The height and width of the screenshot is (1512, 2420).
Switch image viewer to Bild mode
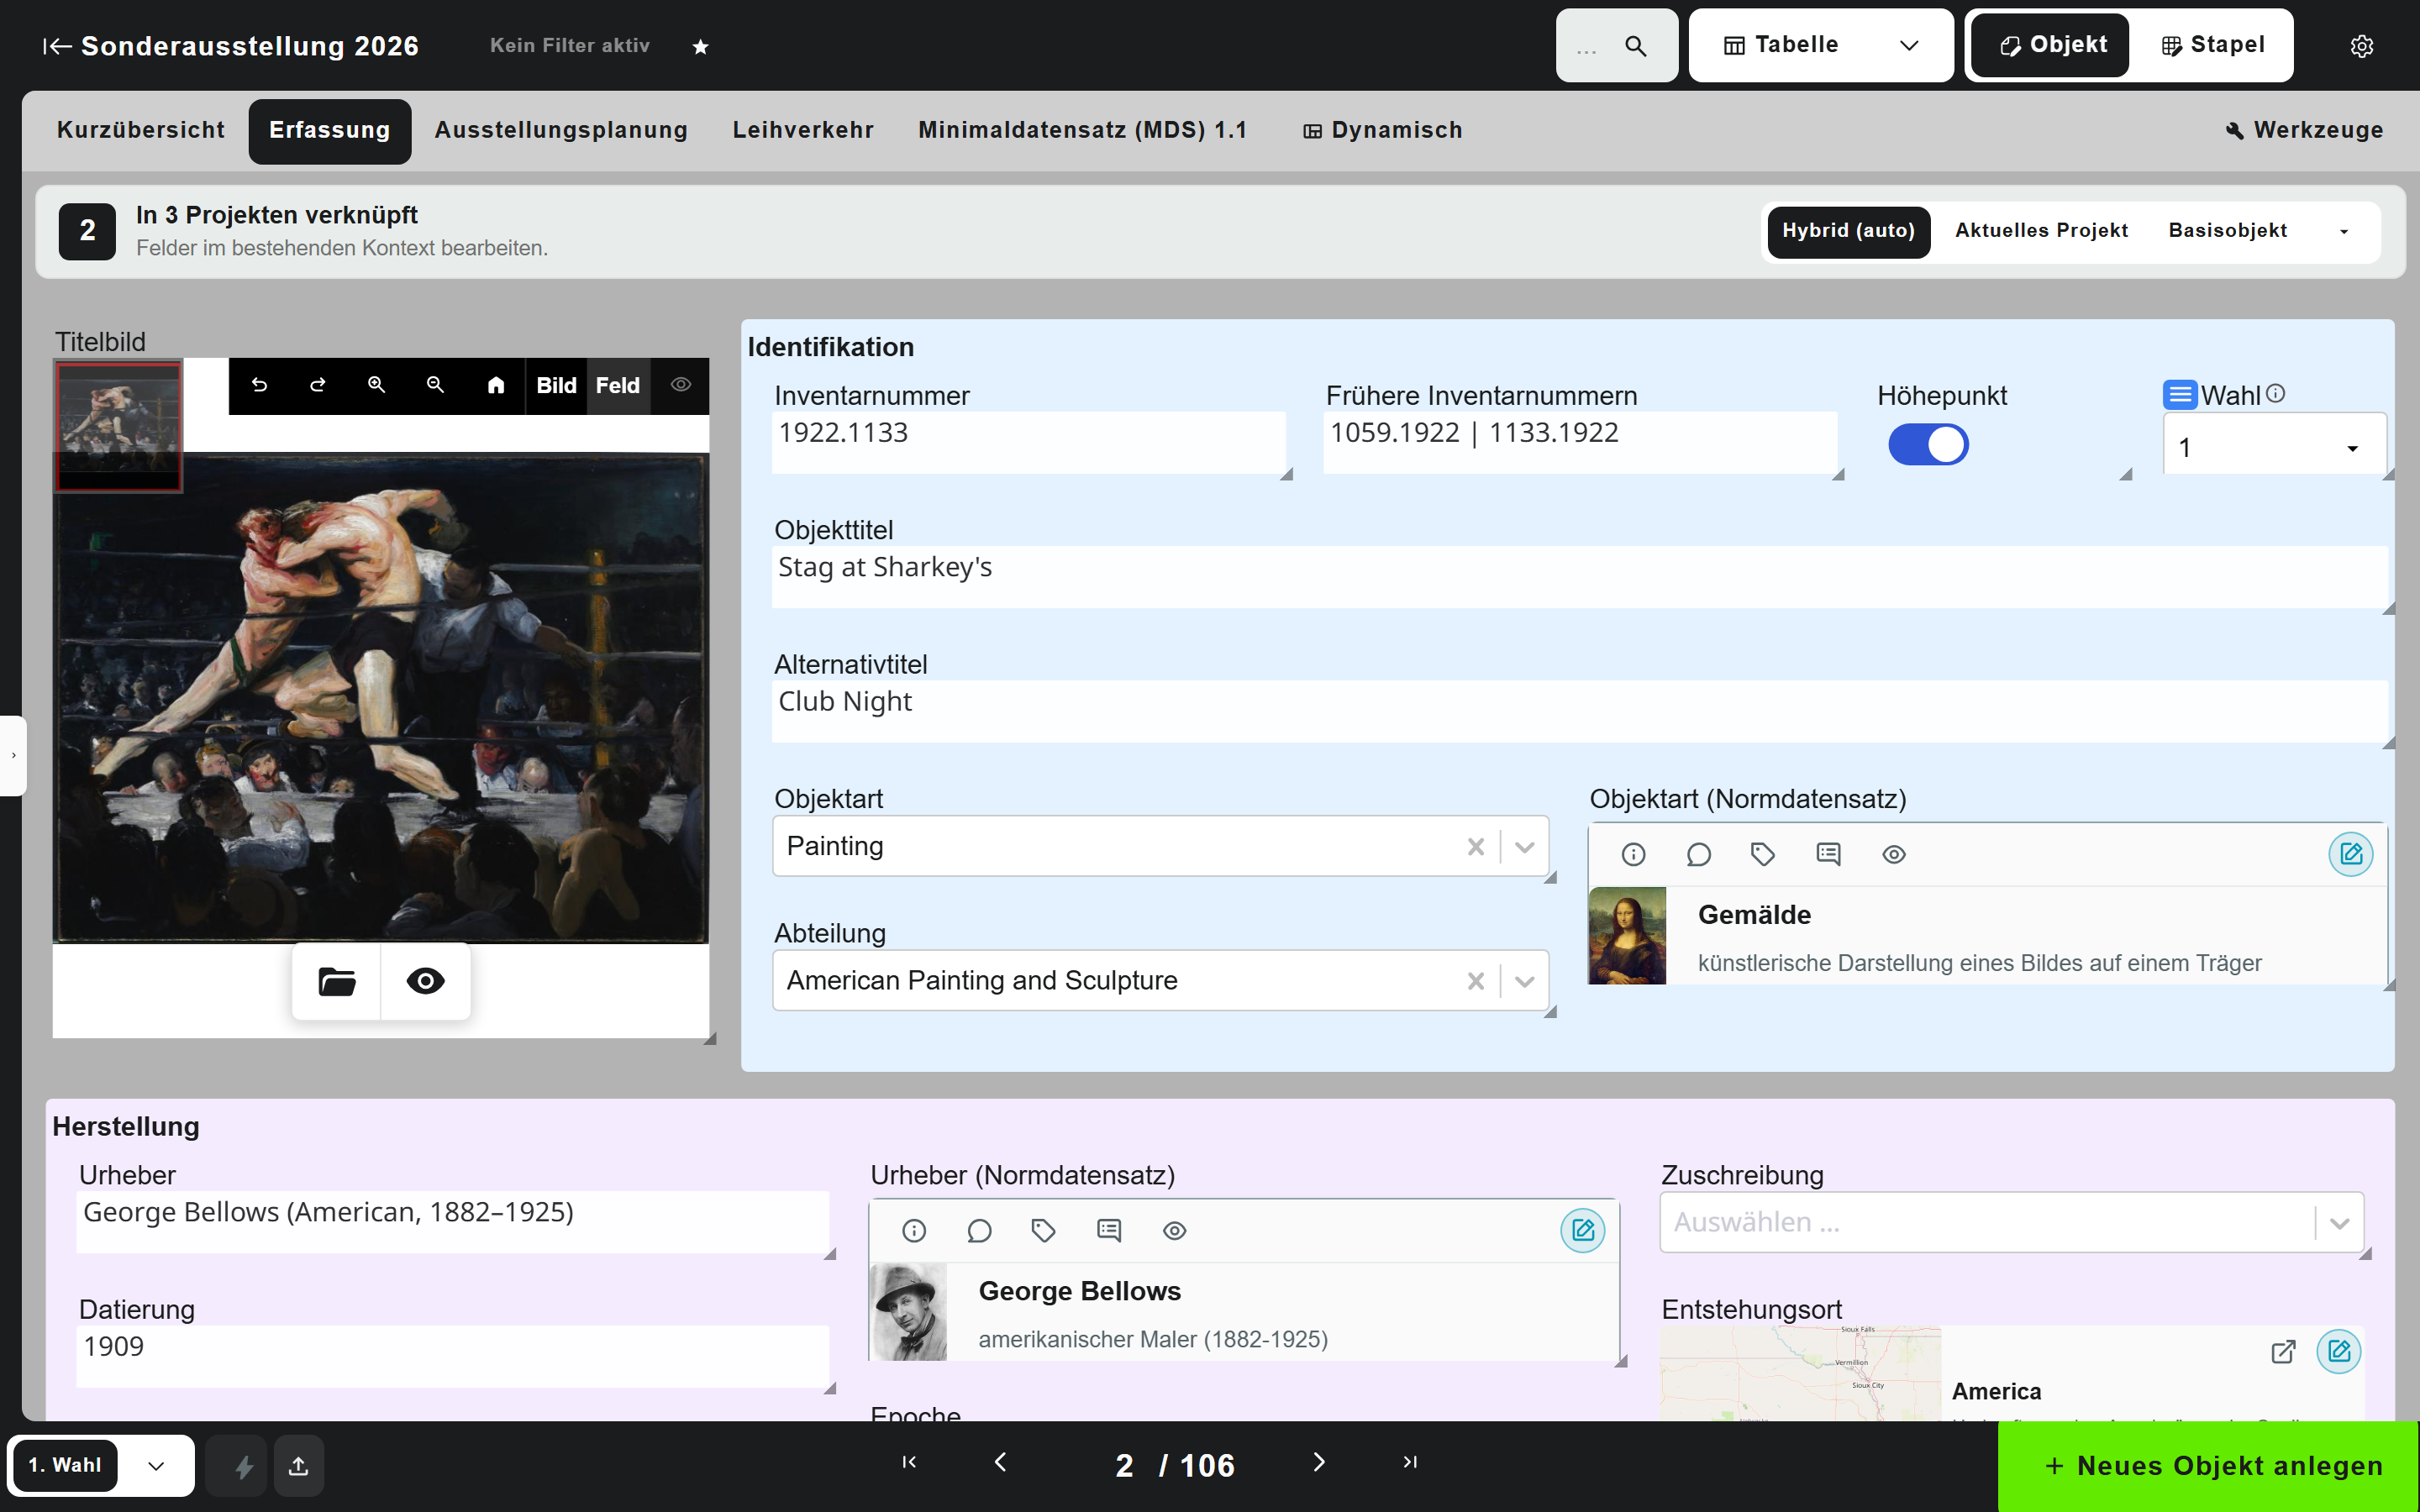556,385
